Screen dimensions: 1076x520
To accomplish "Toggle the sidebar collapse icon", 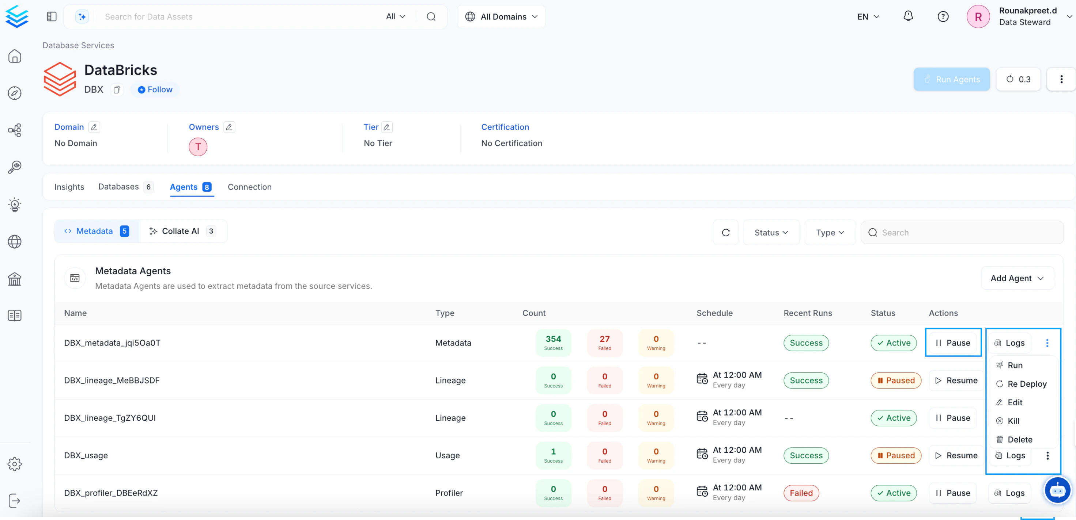I will click(52, 17).
